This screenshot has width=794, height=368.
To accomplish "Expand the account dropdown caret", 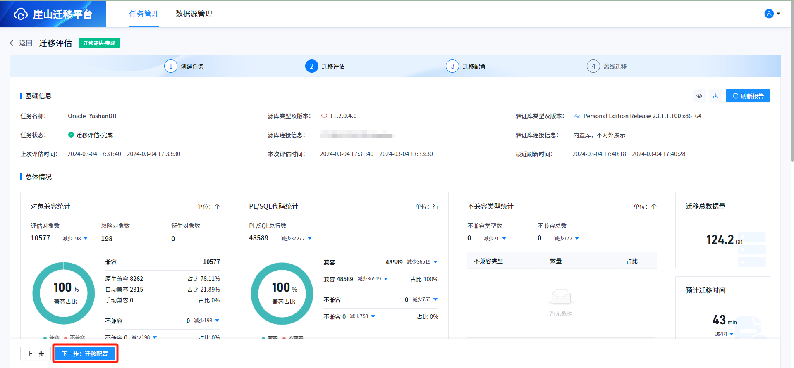I will [x=778, y=14].
